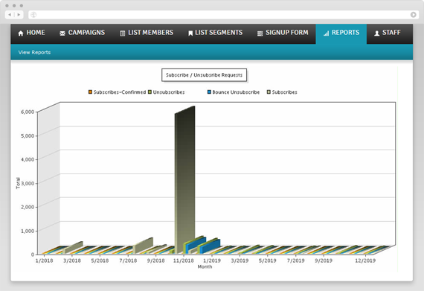
Task: Click the blue Bounce Unsubscribe legend swatch
Action: tap(209, 92)
